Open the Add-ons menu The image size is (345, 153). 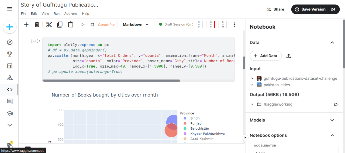(71, 13)
